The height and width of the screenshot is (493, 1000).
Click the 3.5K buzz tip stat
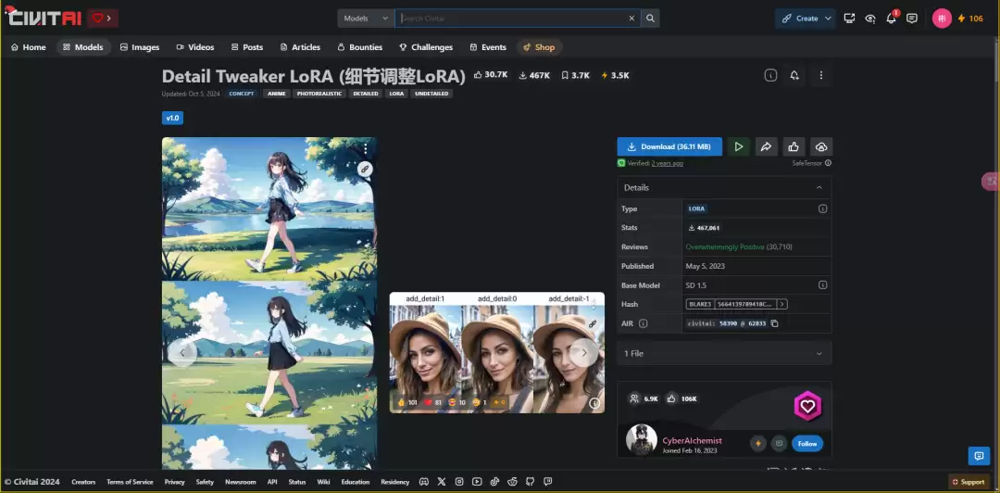(615, 75)
